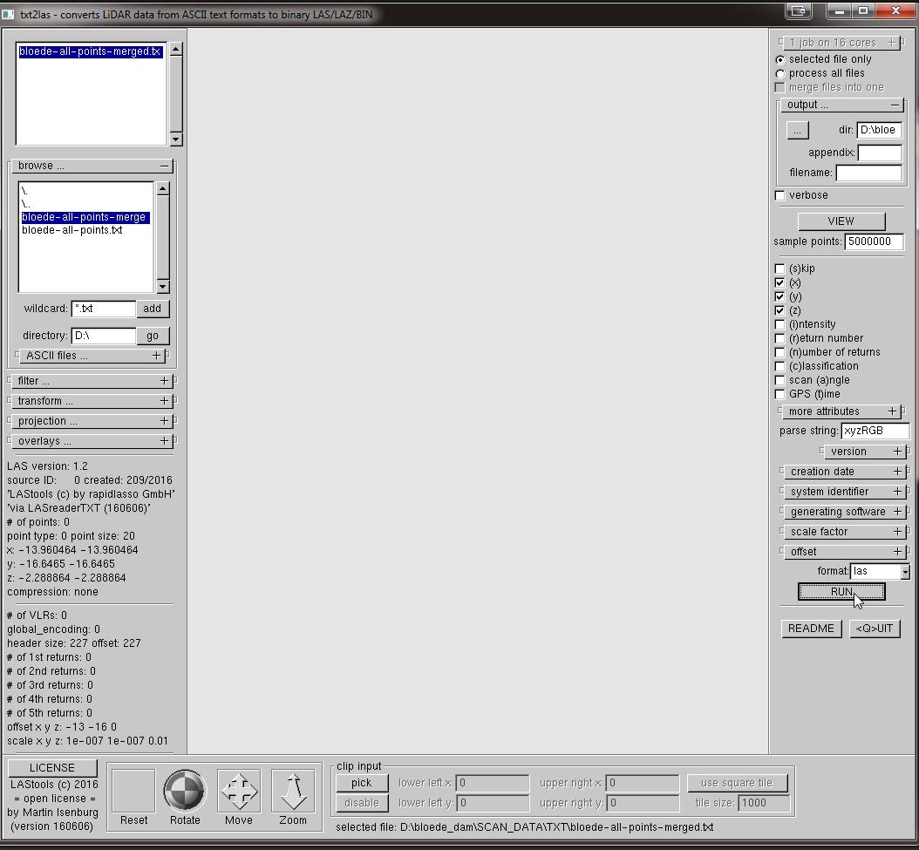Click the browse list scroll-down arrow
Image resolution: width=919 pixels, height=850 pixels.
[163, 286]
